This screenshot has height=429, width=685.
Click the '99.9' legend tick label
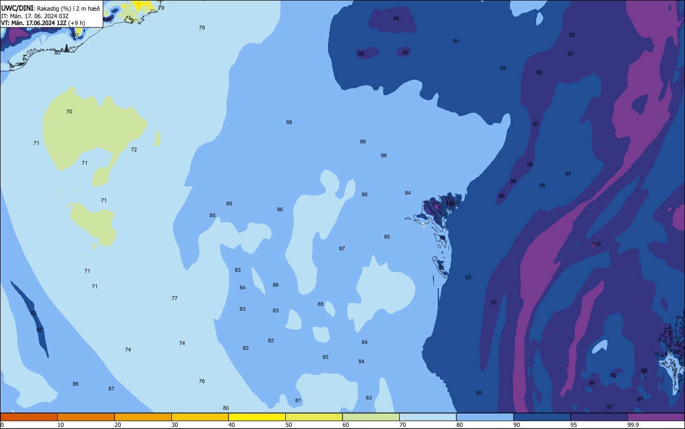pos(633,425)
